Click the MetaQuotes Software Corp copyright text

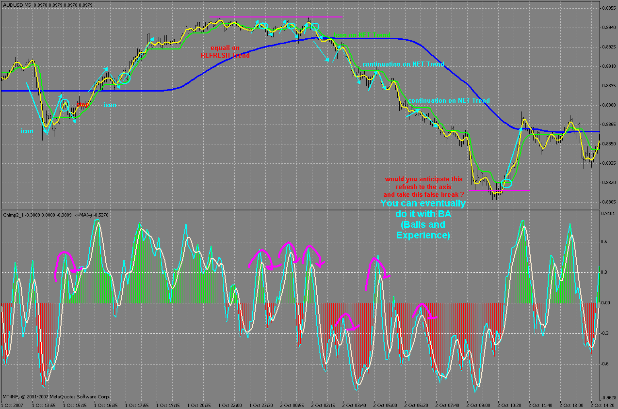(x=57, y=396)
